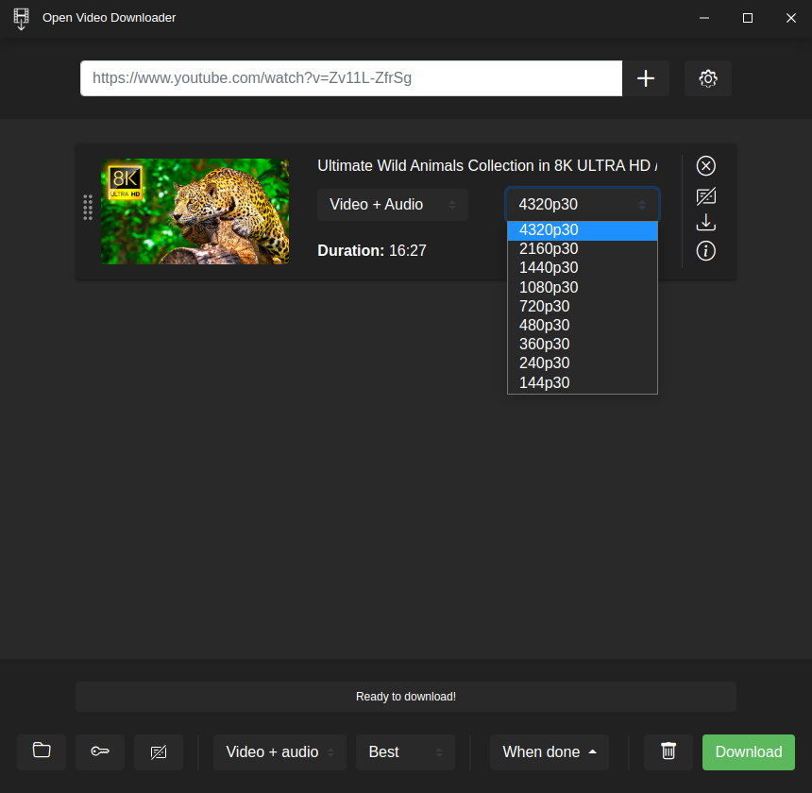Open the Best quality dropdown
The width and height of the screenshot is (812, 793).
click(x=405, y=751)
